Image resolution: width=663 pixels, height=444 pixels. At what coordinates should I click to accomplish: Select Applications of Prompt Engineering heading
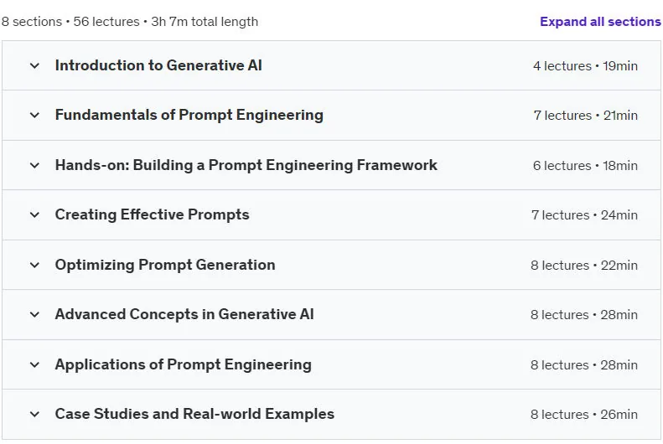point(183,364)
